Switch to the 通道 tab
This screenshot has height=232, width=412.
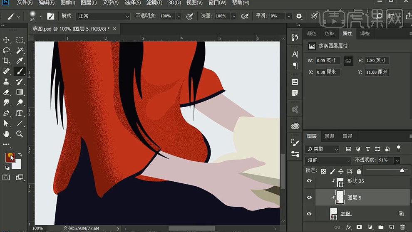[x=329, y=136]
